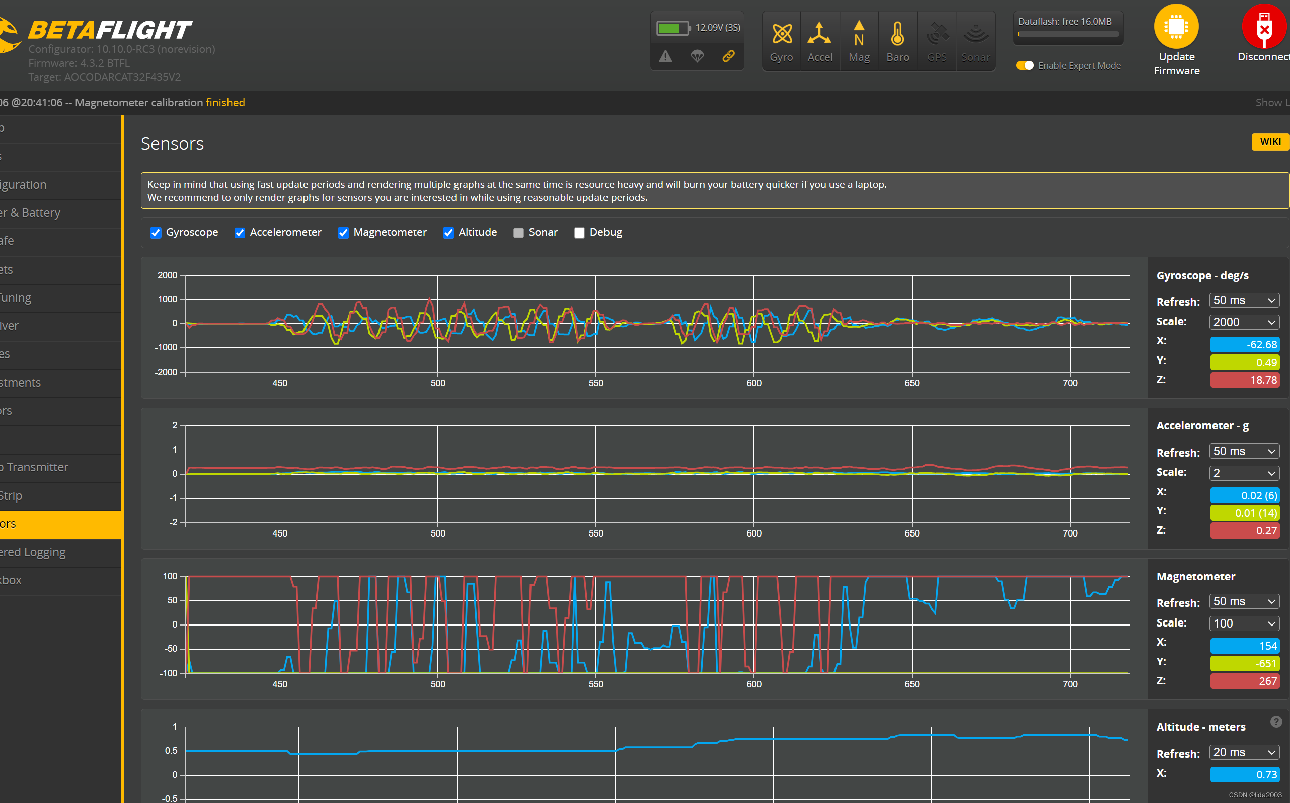Click Magnetometer X value 154

point(1244,646)
